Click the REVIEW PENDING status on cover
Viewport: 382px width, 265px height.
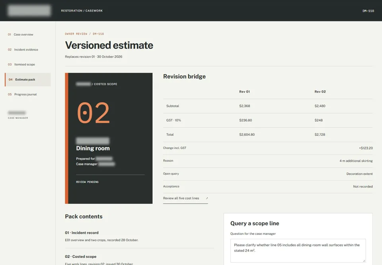tap(87, 182)
